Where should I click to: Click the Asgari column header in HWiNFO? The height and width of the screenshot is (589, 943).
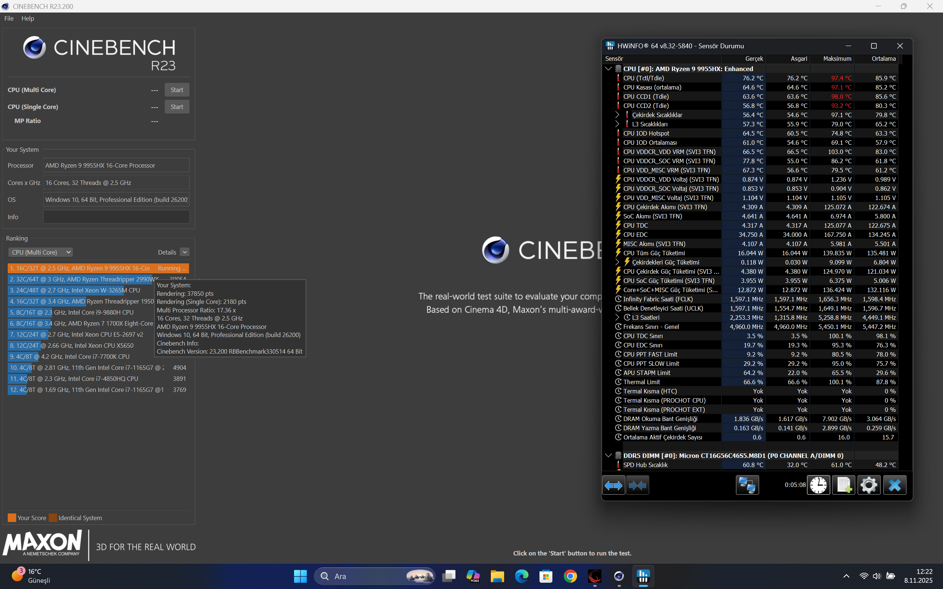[x=788, y=59]
